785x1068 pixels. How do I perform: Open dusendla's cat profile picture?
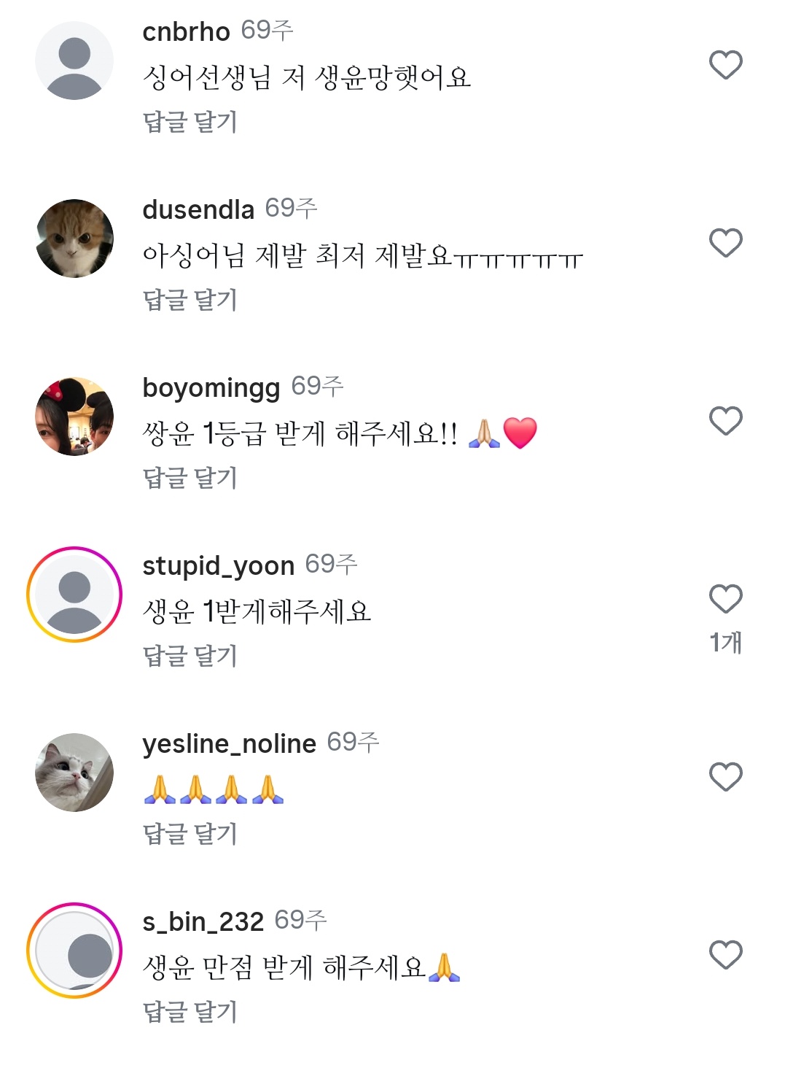tap(74, 239)
